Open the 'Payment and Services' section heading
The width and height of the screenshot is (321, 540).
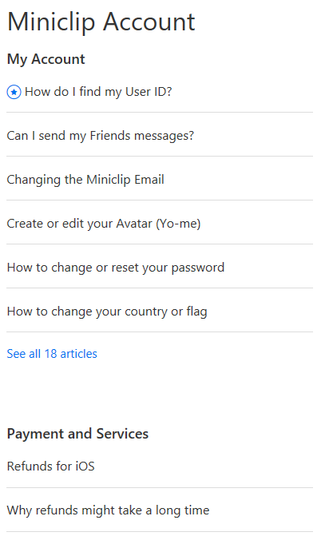pos(77,434)
